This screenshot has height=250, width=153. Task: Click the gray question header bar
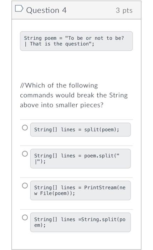tap(76, 10)
